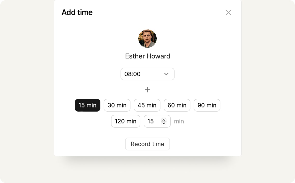Click the Add time dialog title
295x183 pixels.
click(77, 12)
